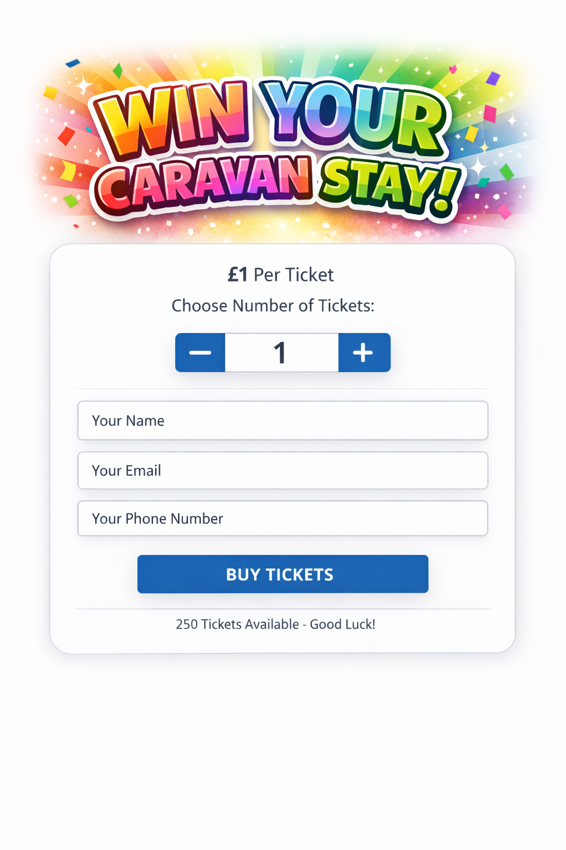Focus the Your Phone Number field
Image resolution: width=566 pixels, height=850 pixels.
[x=282, y=519]
